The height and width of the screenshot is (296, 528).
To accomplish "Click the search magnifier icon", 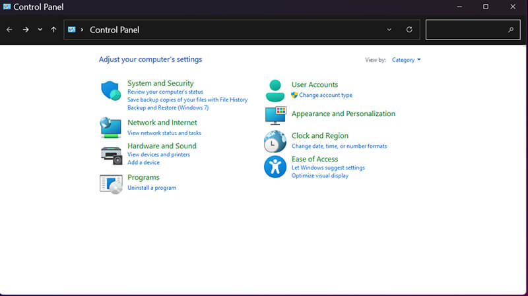I will click(511, 30).
